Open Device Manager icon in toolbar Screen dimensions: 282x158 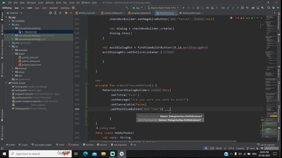tap(258, 8)
